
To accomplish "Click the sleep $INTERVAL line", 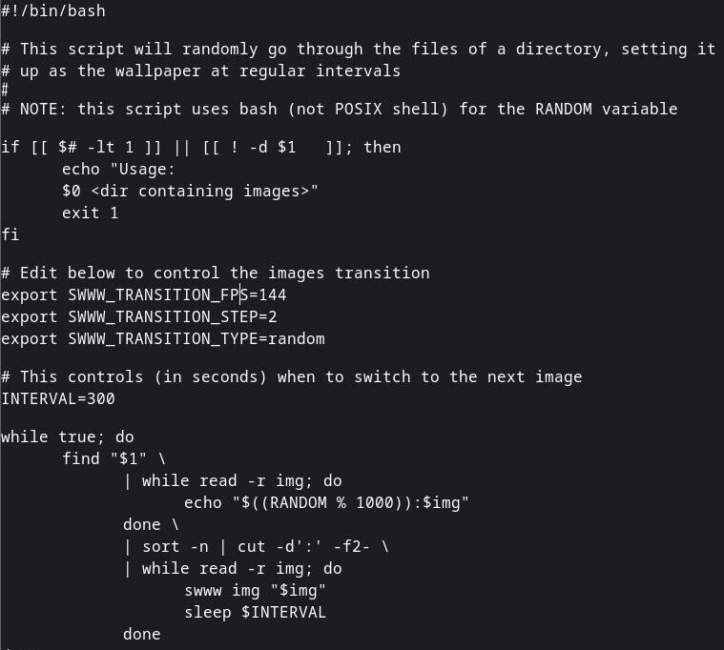I will click(255, 613).
